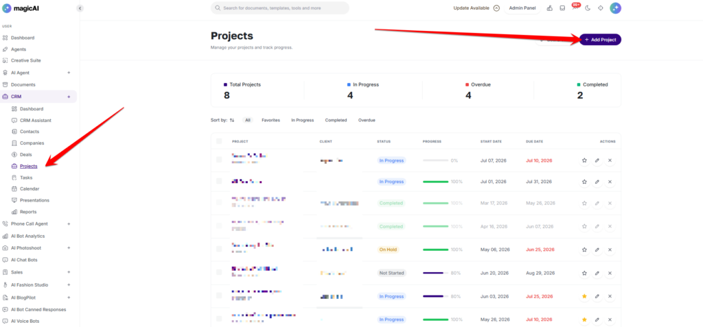Select the All filter tab
Image resolution: width=703 pixels, height=327 pixels.
coord(247,120)
